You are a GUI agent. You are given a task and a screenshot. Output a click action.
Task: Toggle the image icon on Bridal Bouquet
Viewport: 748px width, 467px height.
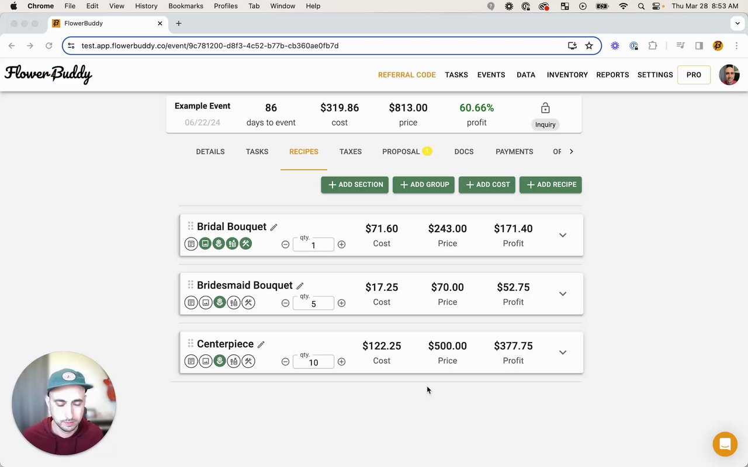205,243
